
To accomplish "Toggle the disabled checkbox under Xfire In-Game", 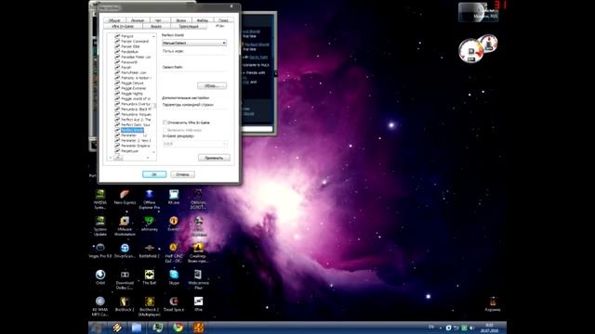I will (x=165, y=130).
